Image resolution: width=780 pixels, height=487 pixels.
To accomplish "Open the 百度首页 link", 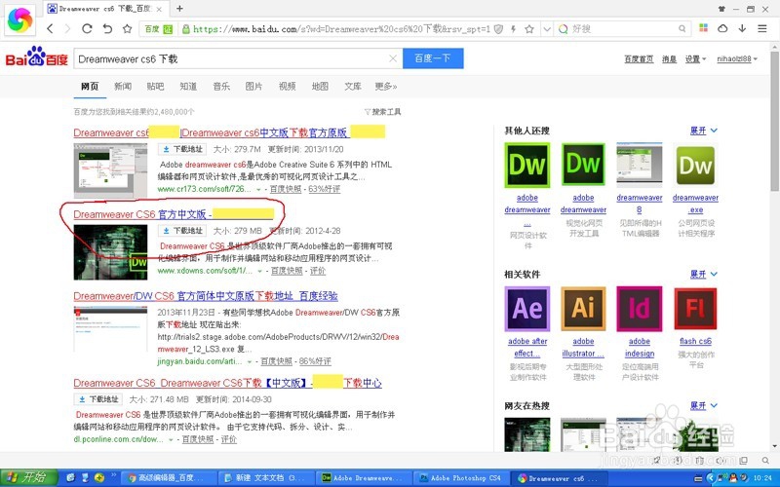I will [639, 59].
